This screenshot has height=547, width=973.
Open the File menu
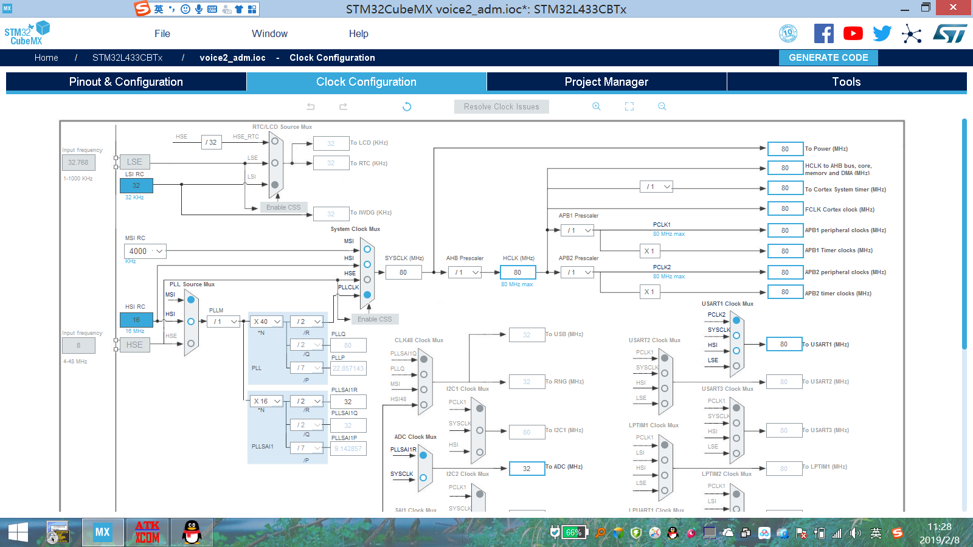pyautogui.click(x=162, y=33)
